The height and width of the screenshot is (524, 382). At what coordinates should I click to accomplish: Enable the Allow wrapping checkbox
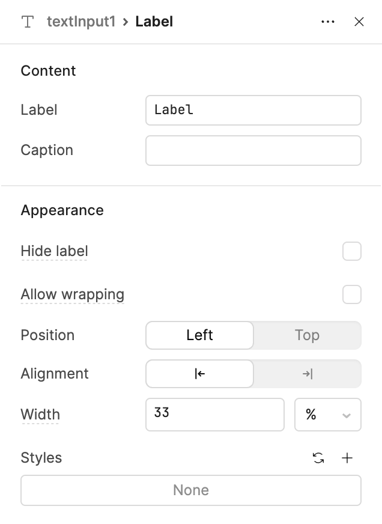tap(352, 294)
